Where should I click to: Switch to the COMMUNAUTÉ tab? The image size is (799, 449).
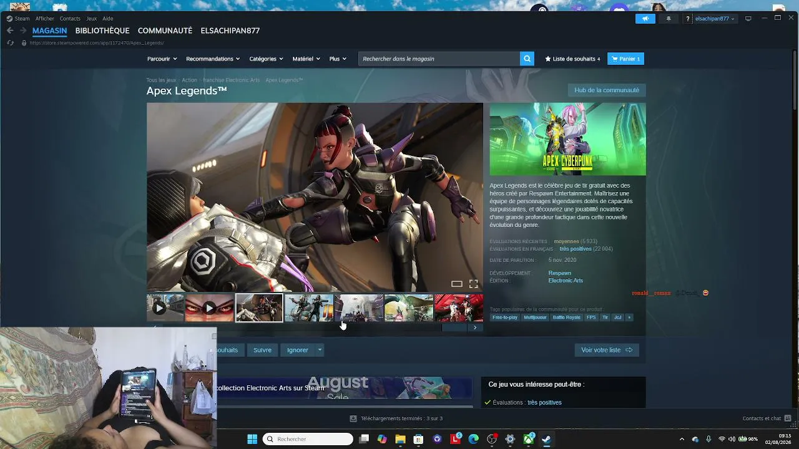pyautogui.click(x=165, y=31)
